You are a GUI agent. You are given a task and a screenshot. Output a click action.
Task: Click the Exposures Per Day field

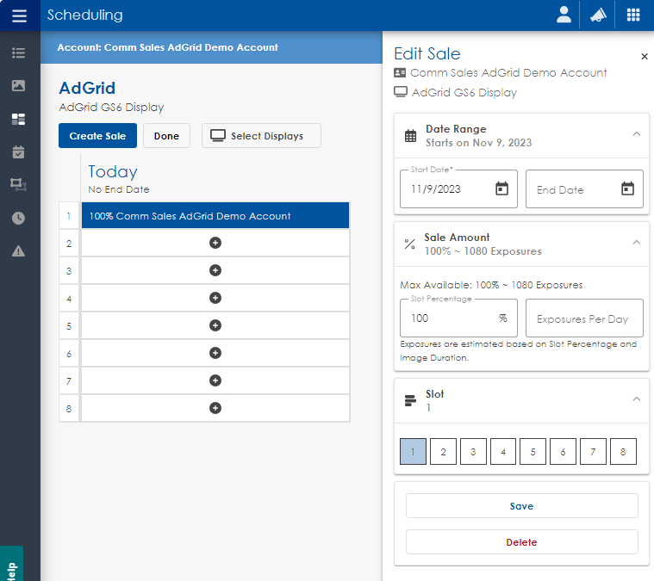point(583,318)
